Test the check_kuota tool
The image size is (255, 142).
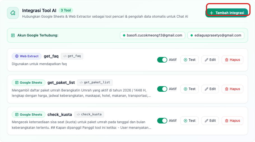pos(189,121)
